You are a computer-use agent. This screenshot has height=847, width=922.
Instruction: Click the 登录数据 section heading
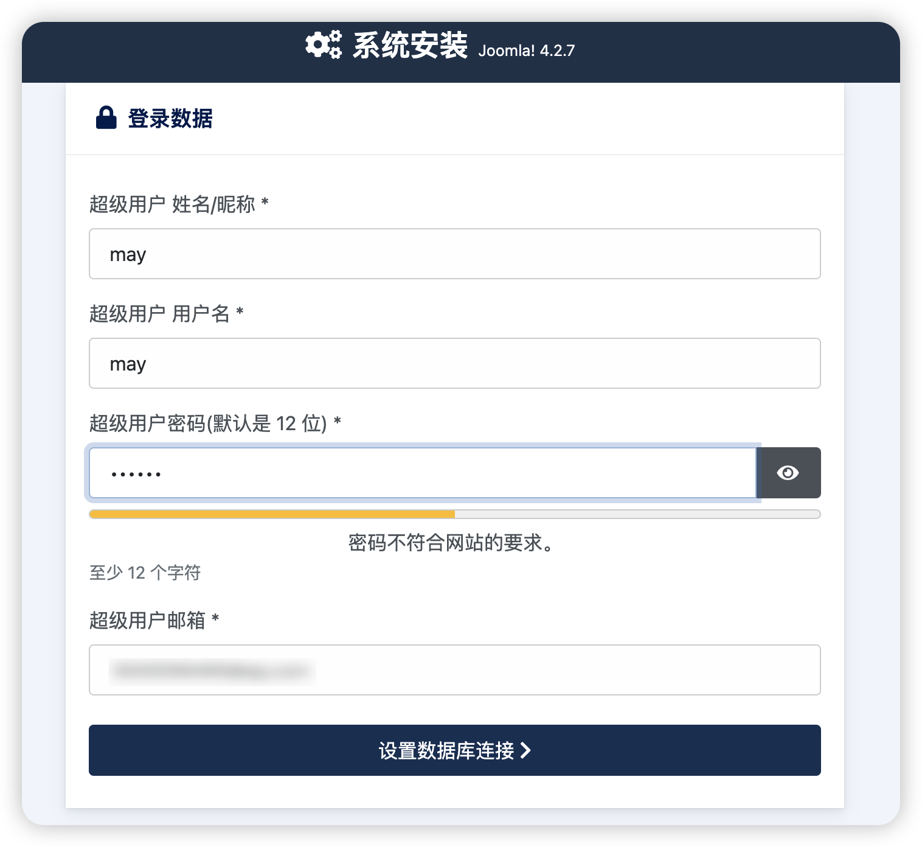170,118
